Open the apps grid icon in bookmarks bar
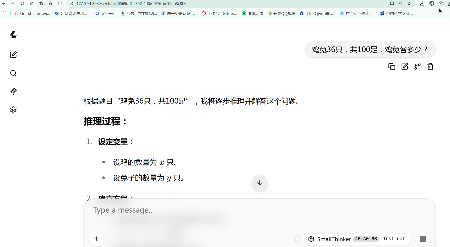The image size is (450, 247). click(4, 13)
